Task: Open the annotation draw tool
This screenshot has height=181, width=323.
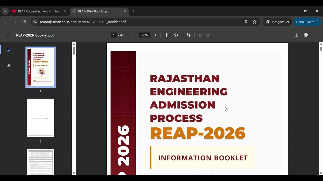Action: pyautogui.click(x=189, y=35)
